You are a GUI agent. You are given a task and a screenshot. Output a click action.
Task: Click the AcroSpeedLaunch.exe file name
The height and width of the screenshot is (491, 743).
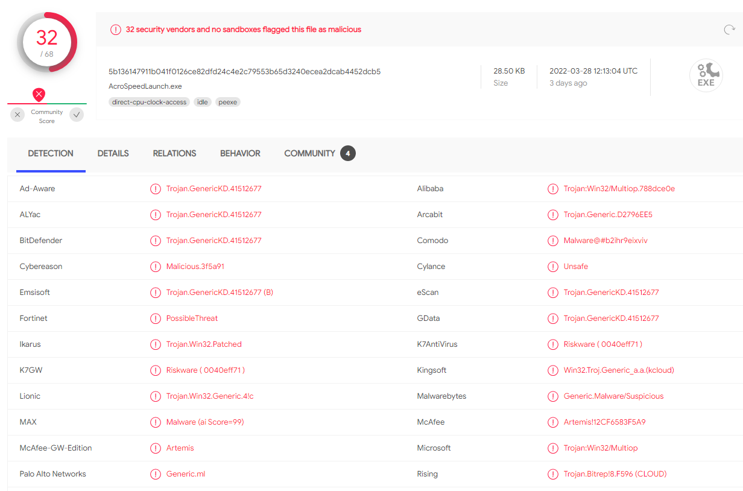[145, 86]
